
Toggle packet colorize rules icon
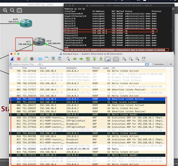[116, 59]
